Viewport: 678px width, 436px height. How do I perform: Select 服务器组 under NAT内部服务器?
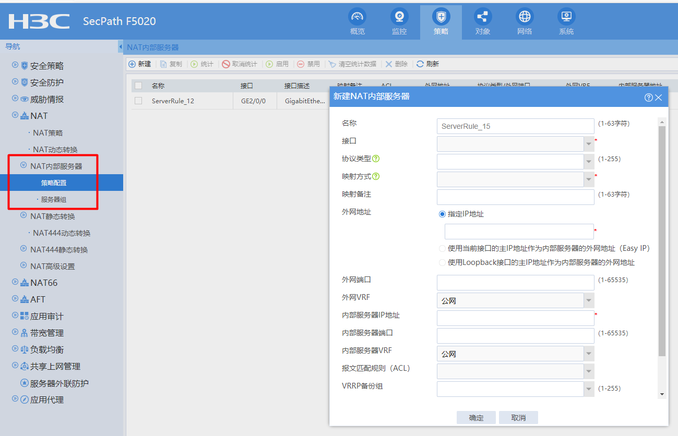point(54,200)
